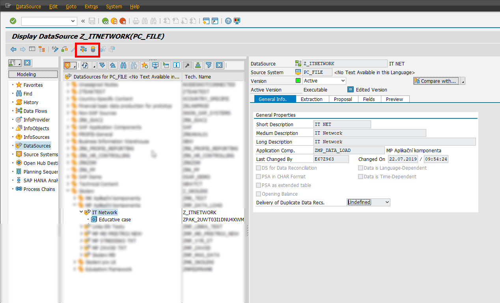This screenshot has width=500, height=303.
Task: Click the Customize Local Layout monitor icon
Action: coord(237,21)
